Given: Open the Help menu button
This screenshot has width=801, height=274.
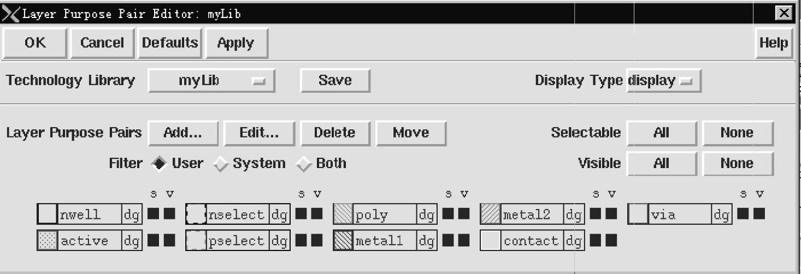Looking at the screenshot, I should (774, 43).
